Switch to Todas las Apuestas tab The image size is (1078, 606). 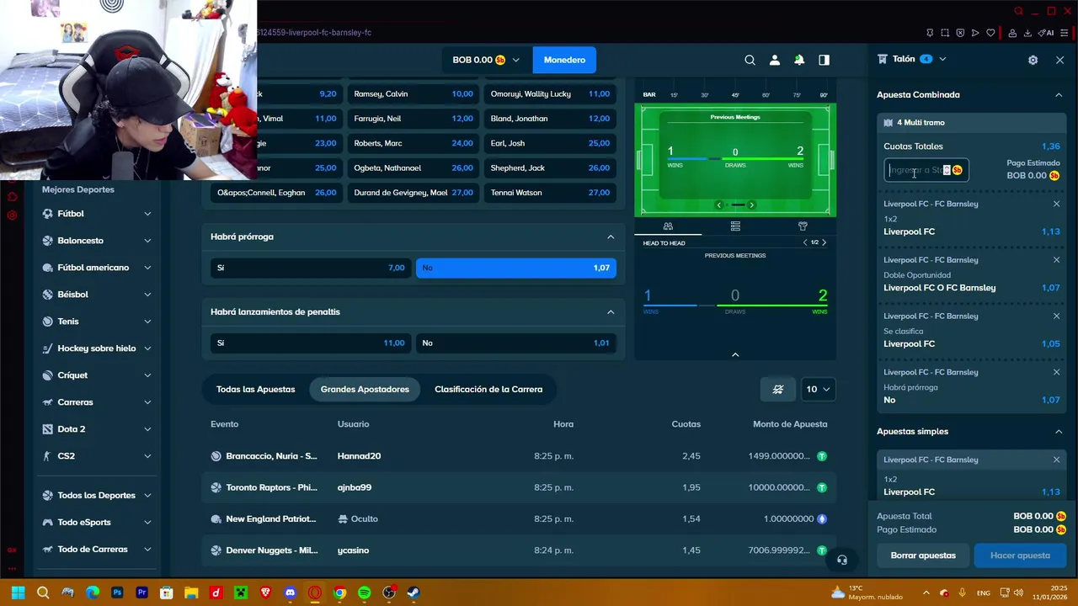(x=256, y=389)
